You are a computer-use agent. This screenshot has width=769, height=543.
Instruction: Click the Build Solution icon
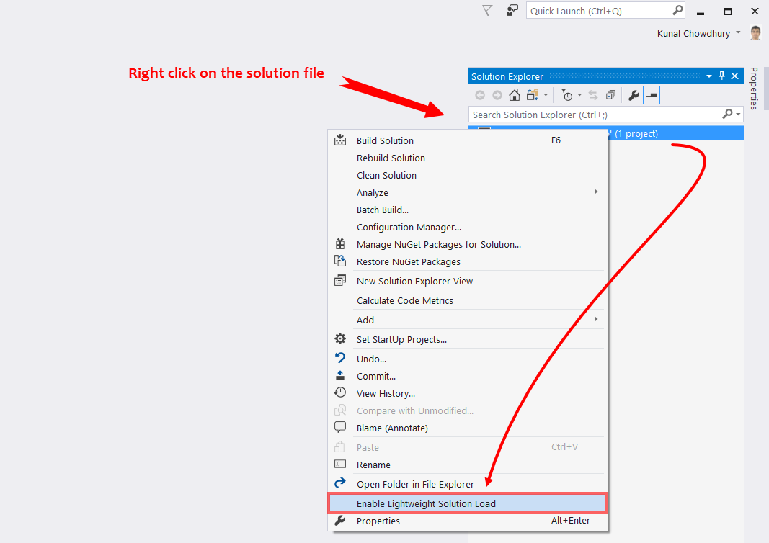(340, 140)
